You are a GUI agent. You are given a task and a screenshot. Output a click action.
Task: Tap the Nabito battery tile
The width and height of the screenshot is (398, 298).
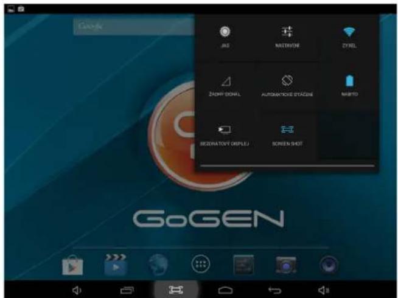click(x=349, y=86)
